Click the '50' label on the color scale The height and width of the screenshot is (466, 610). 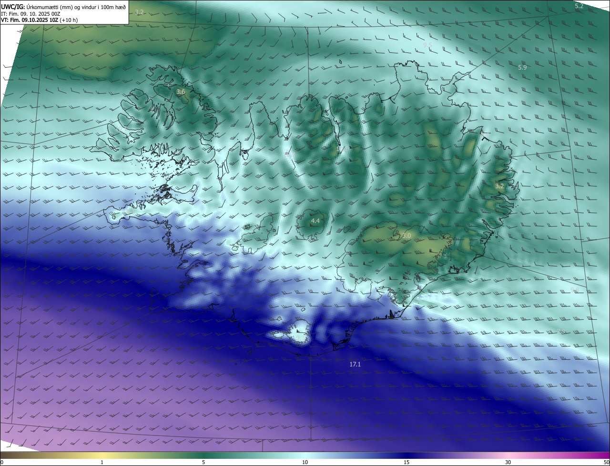[x=606, y=462]
